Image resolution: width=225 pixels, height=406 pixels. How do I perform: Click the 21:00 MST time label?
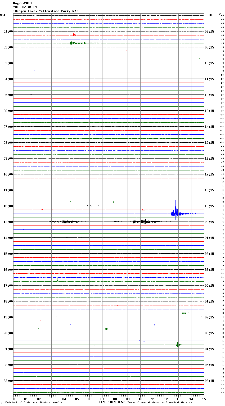[8, 349]
